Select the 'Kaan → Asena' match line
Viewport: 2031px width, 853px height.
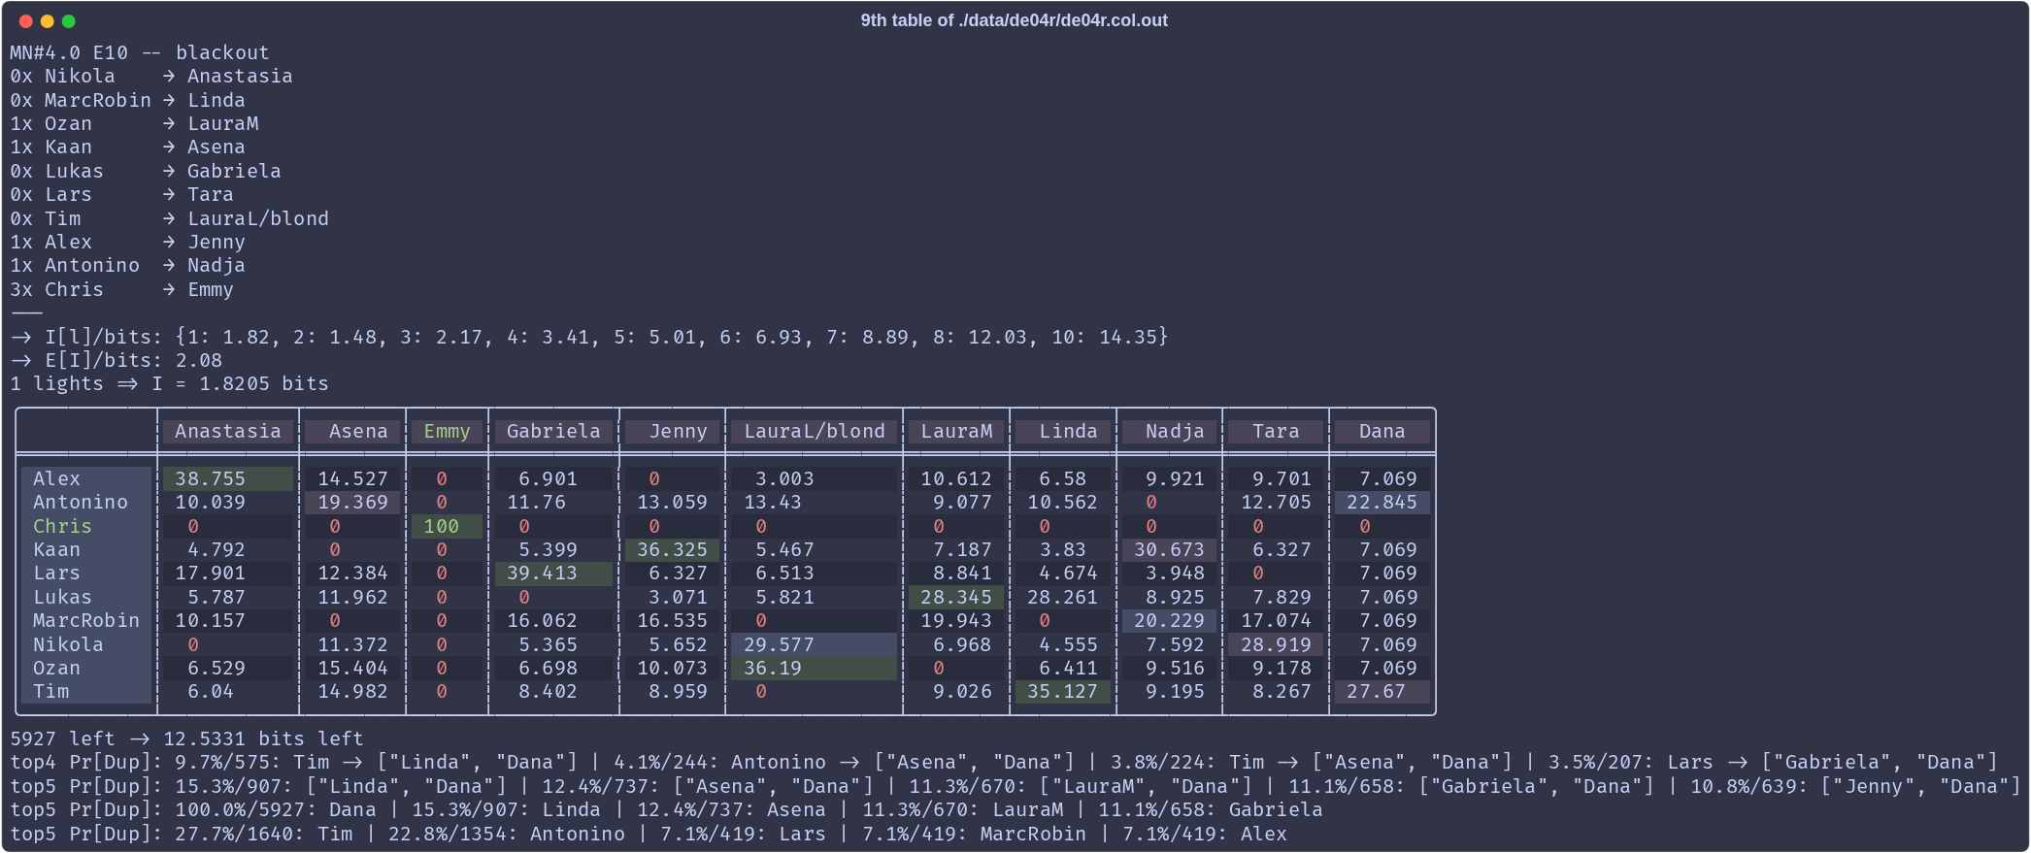[127, 147]
